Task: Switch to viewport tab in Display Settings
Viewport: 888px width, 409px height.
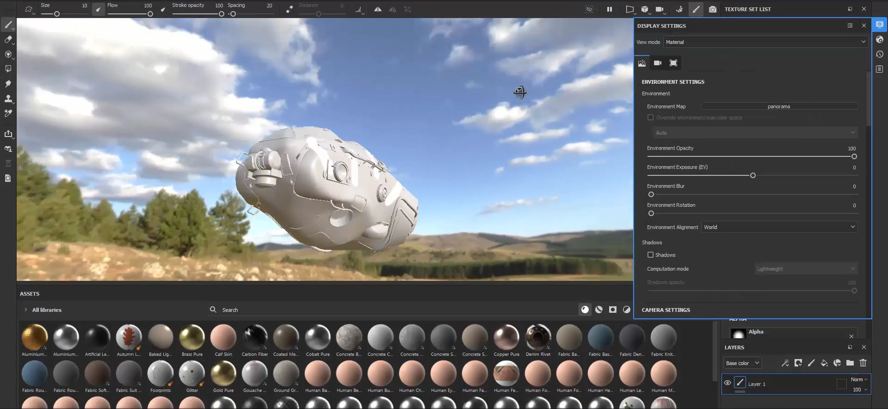Action: (x=673, y=63)
